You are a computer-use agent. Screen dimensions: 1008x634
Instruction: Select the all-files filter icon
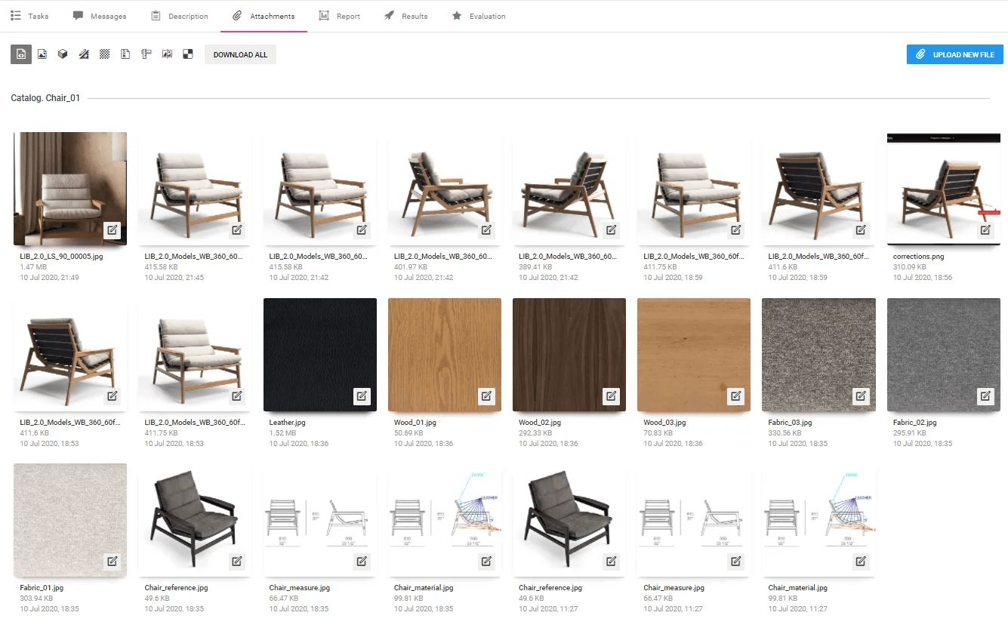point(21,54)
